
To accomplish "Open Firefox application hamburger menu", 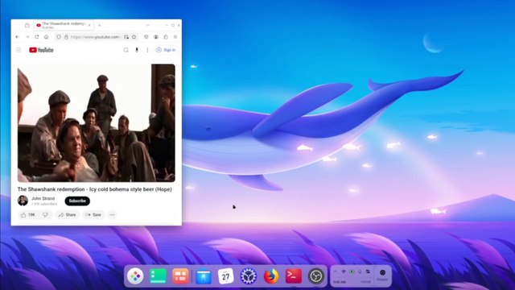I will click(x=175, y=37).
